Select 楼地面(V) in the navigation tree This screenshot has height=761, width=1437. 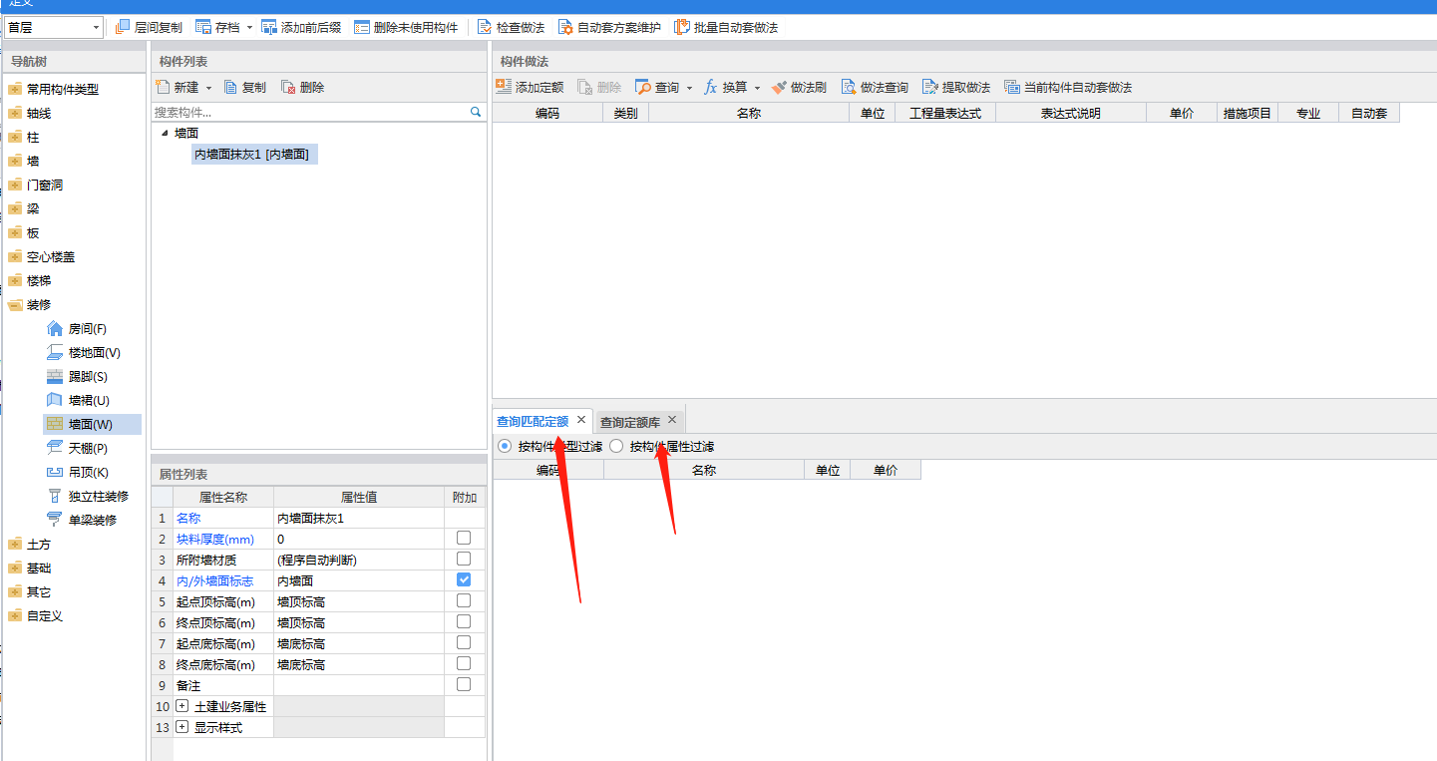(84, 352)
